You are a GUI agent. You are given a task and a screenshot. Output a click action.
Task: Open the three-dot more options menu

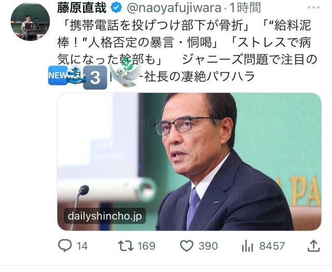[313, 8]
